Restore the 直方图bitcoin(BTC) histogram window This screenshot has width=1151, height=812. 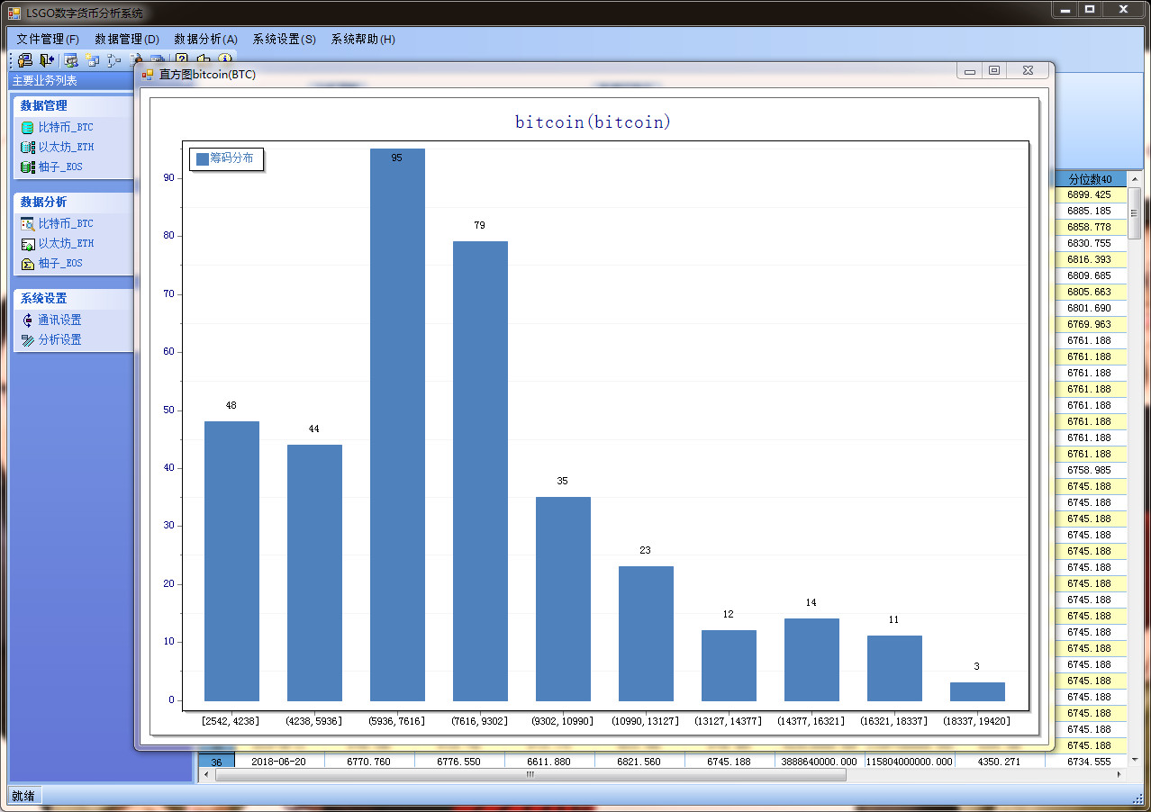click(994, 71)
